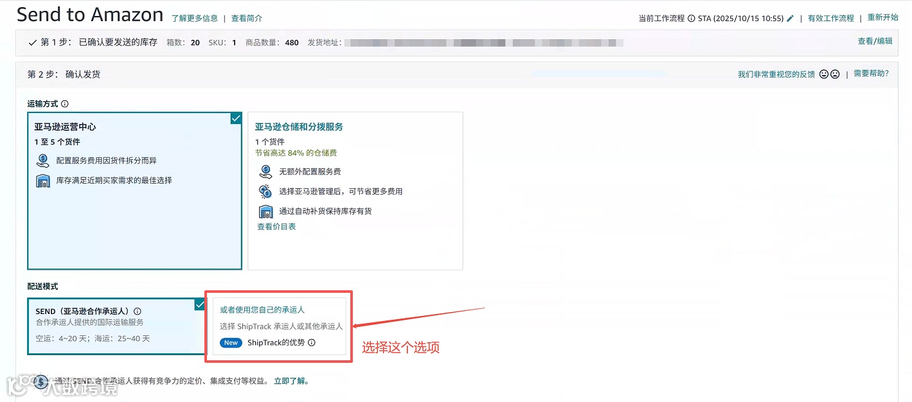The width and height of the screenshot is (912, 402).
Task: Click the Send to Amazon title
Action: [x=90, y=15]
